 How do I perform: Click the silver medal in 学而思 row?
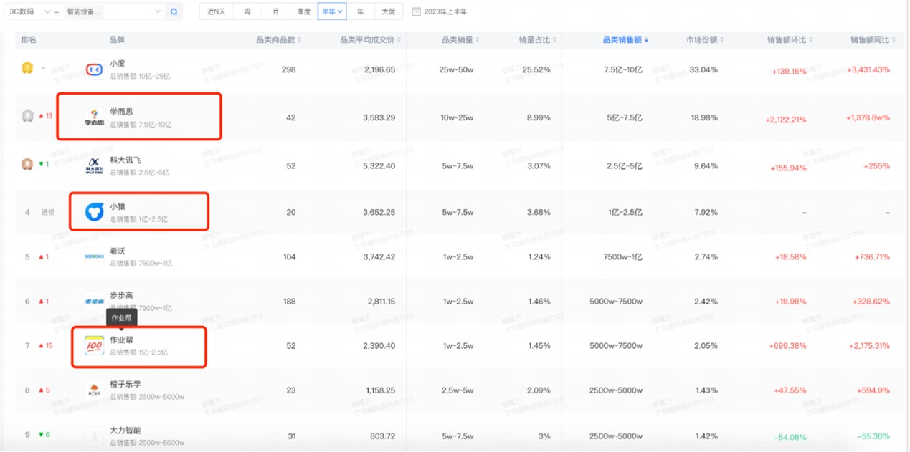tap(27, 116)
